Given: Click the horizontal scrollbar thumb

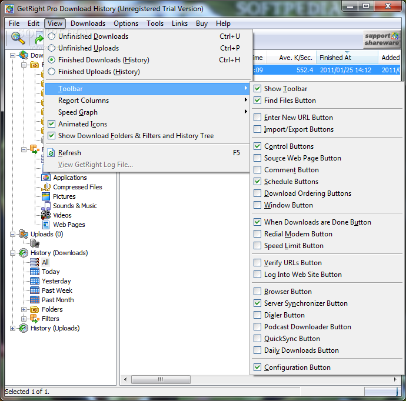Looking at the screenshot, I should [161, 379].
